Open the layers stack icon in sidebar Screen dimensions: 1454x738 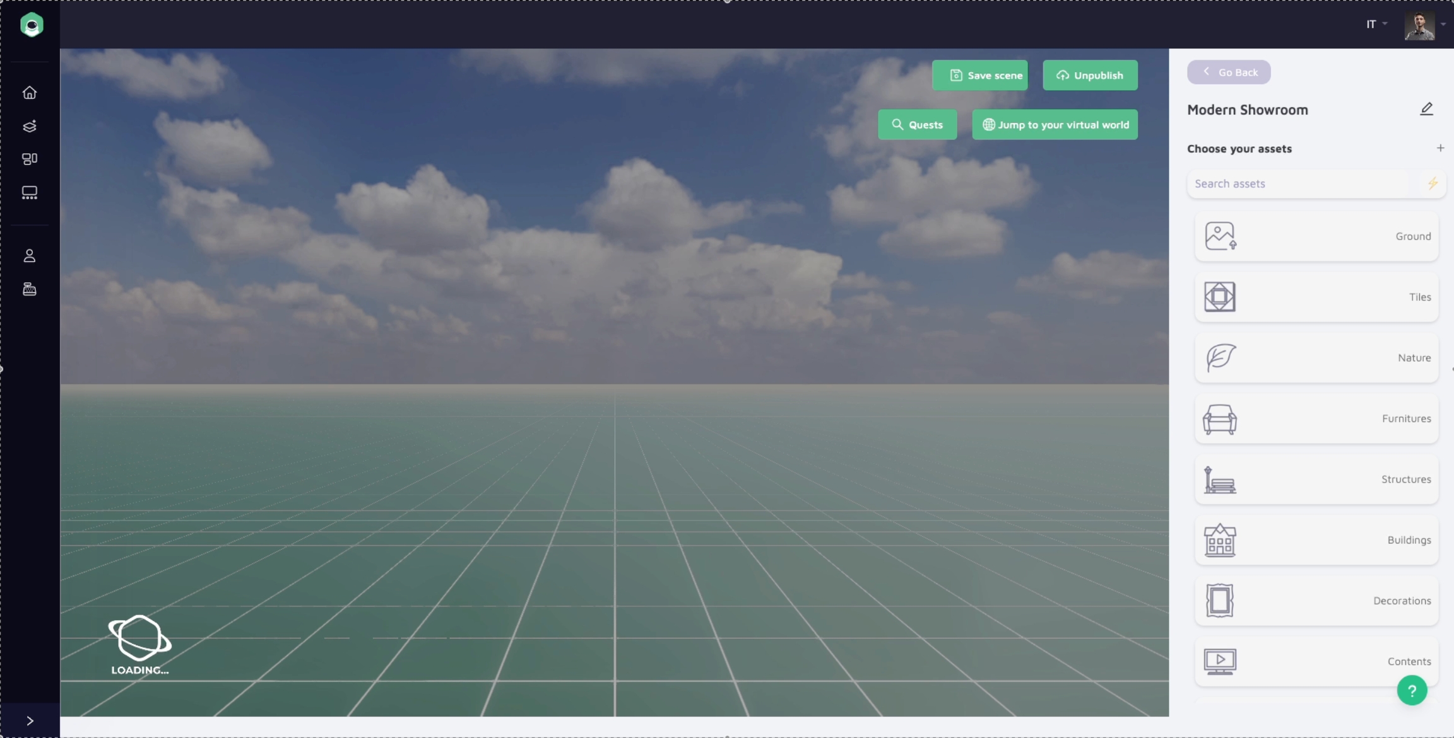tap(30, 126)
